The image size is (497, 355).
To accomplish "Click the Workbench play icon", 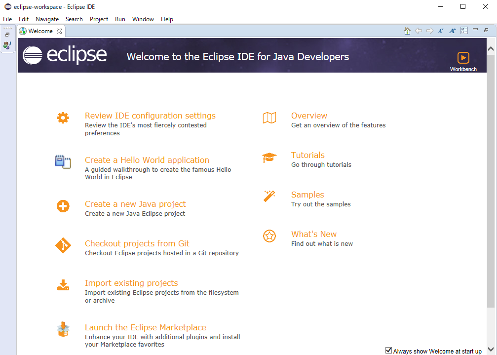I will 463,58.
